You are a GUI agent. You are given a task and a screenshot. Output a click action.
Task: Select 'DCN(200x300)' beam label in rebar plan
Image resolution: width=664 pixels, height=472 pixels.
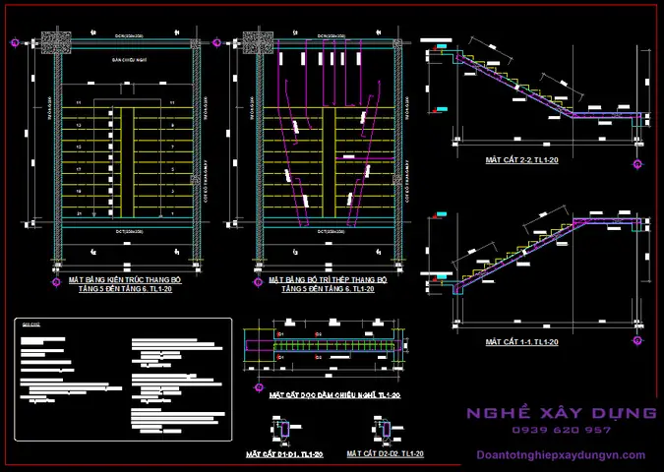click(332, 36)
